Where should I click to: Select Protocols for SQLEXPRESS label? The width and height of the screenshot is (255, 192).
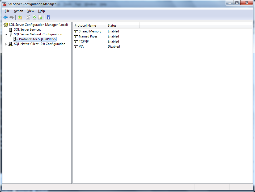click(x=37, y=39)
